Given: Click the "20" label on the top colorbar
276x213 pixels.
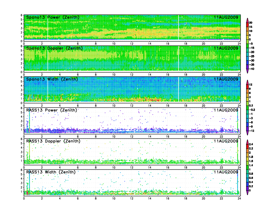Looking at the screenshot, I should click(251, 23).
